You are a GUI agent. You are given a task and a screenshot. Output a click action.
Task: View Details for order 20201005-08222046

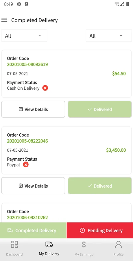[x=33, y=186]
